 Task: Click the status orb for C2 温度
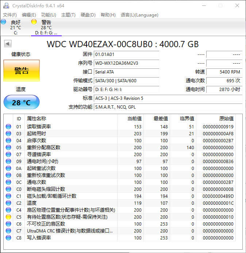tap(8, 203)
